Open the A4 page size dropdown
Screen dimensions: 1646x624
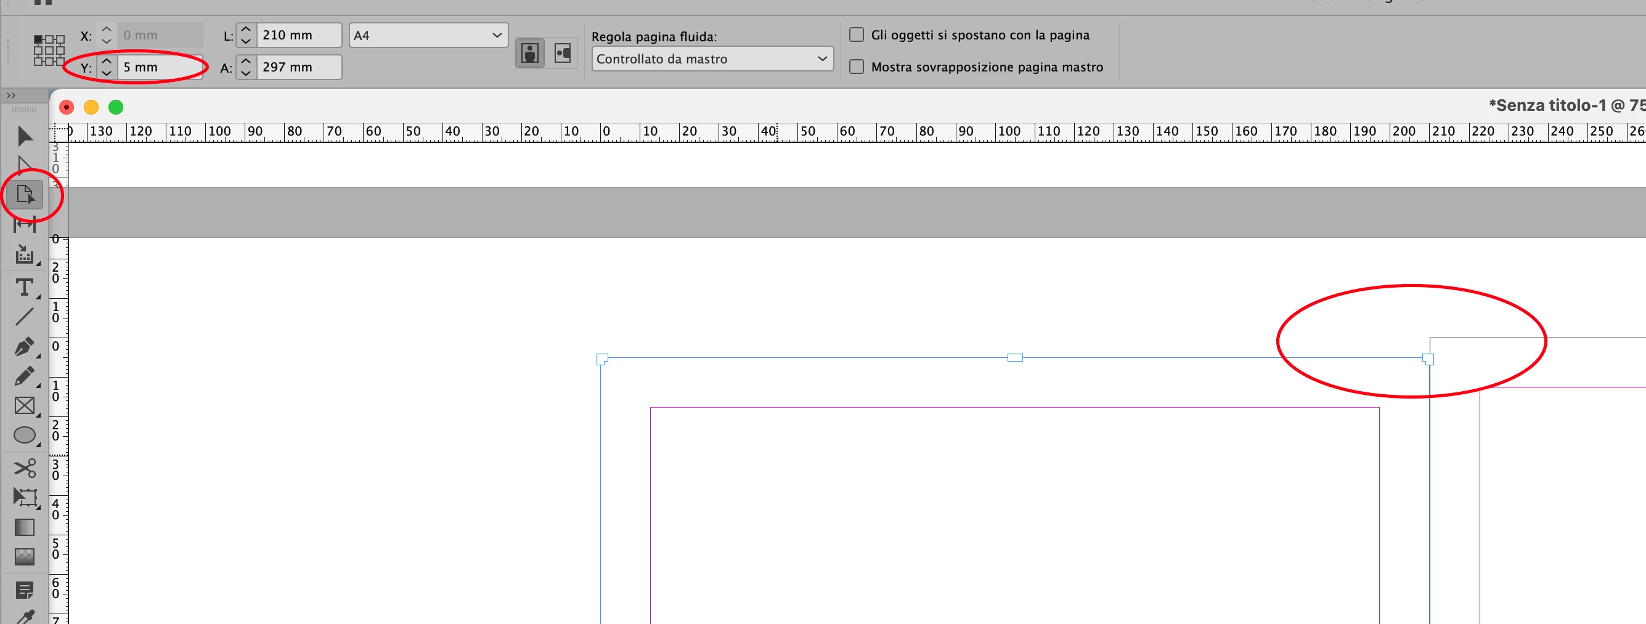click(x=428, y=35)
